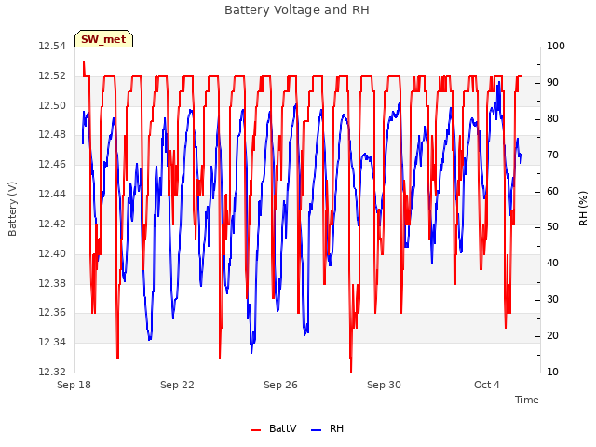Select the Sep 30 tick label
Image resolution: width=596 pixels, height=447 pixels.
tap(384, 385)
